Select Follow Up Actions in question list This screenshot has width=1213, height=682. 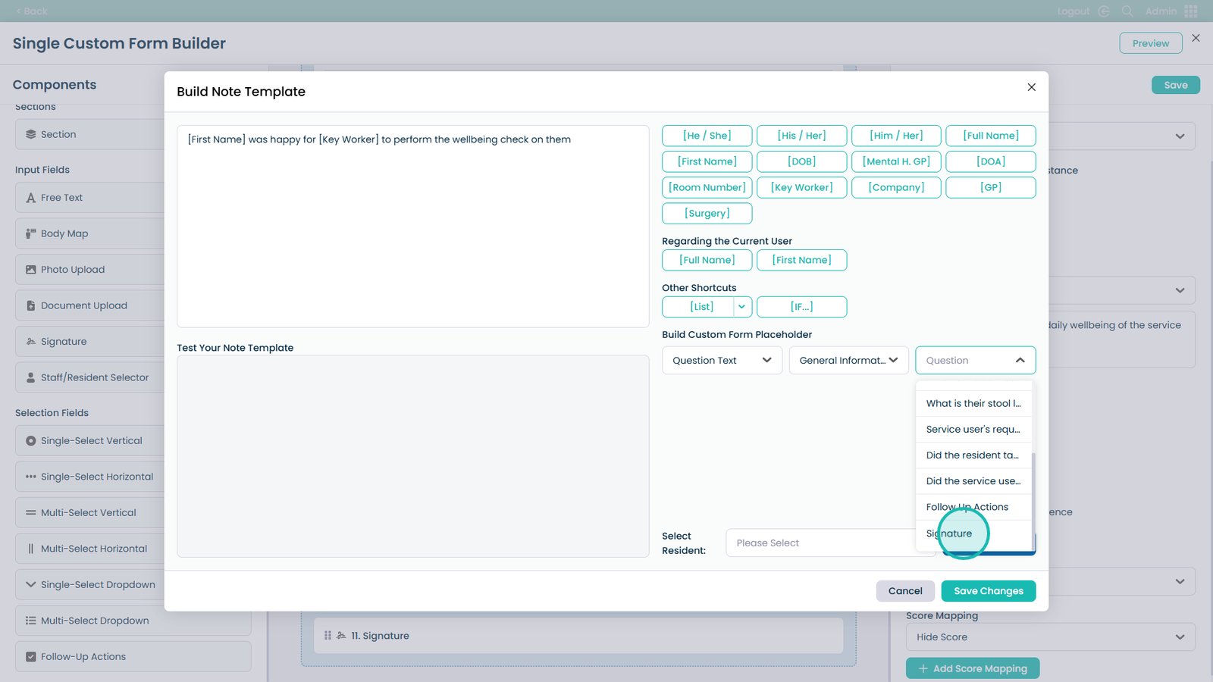(967, 507)
